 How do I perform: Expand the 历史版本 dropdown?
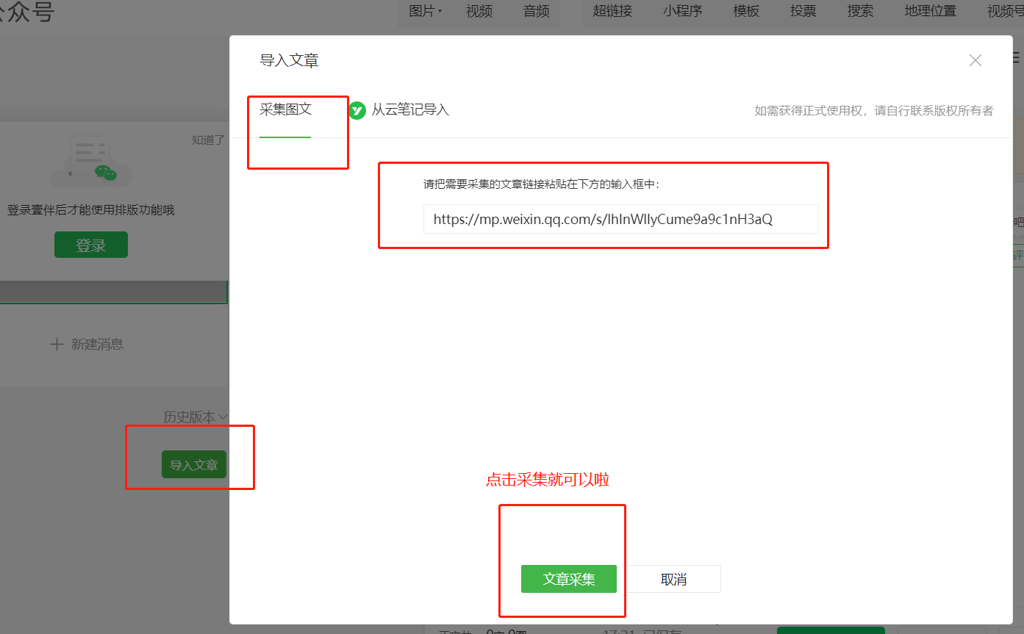[196, 417]
